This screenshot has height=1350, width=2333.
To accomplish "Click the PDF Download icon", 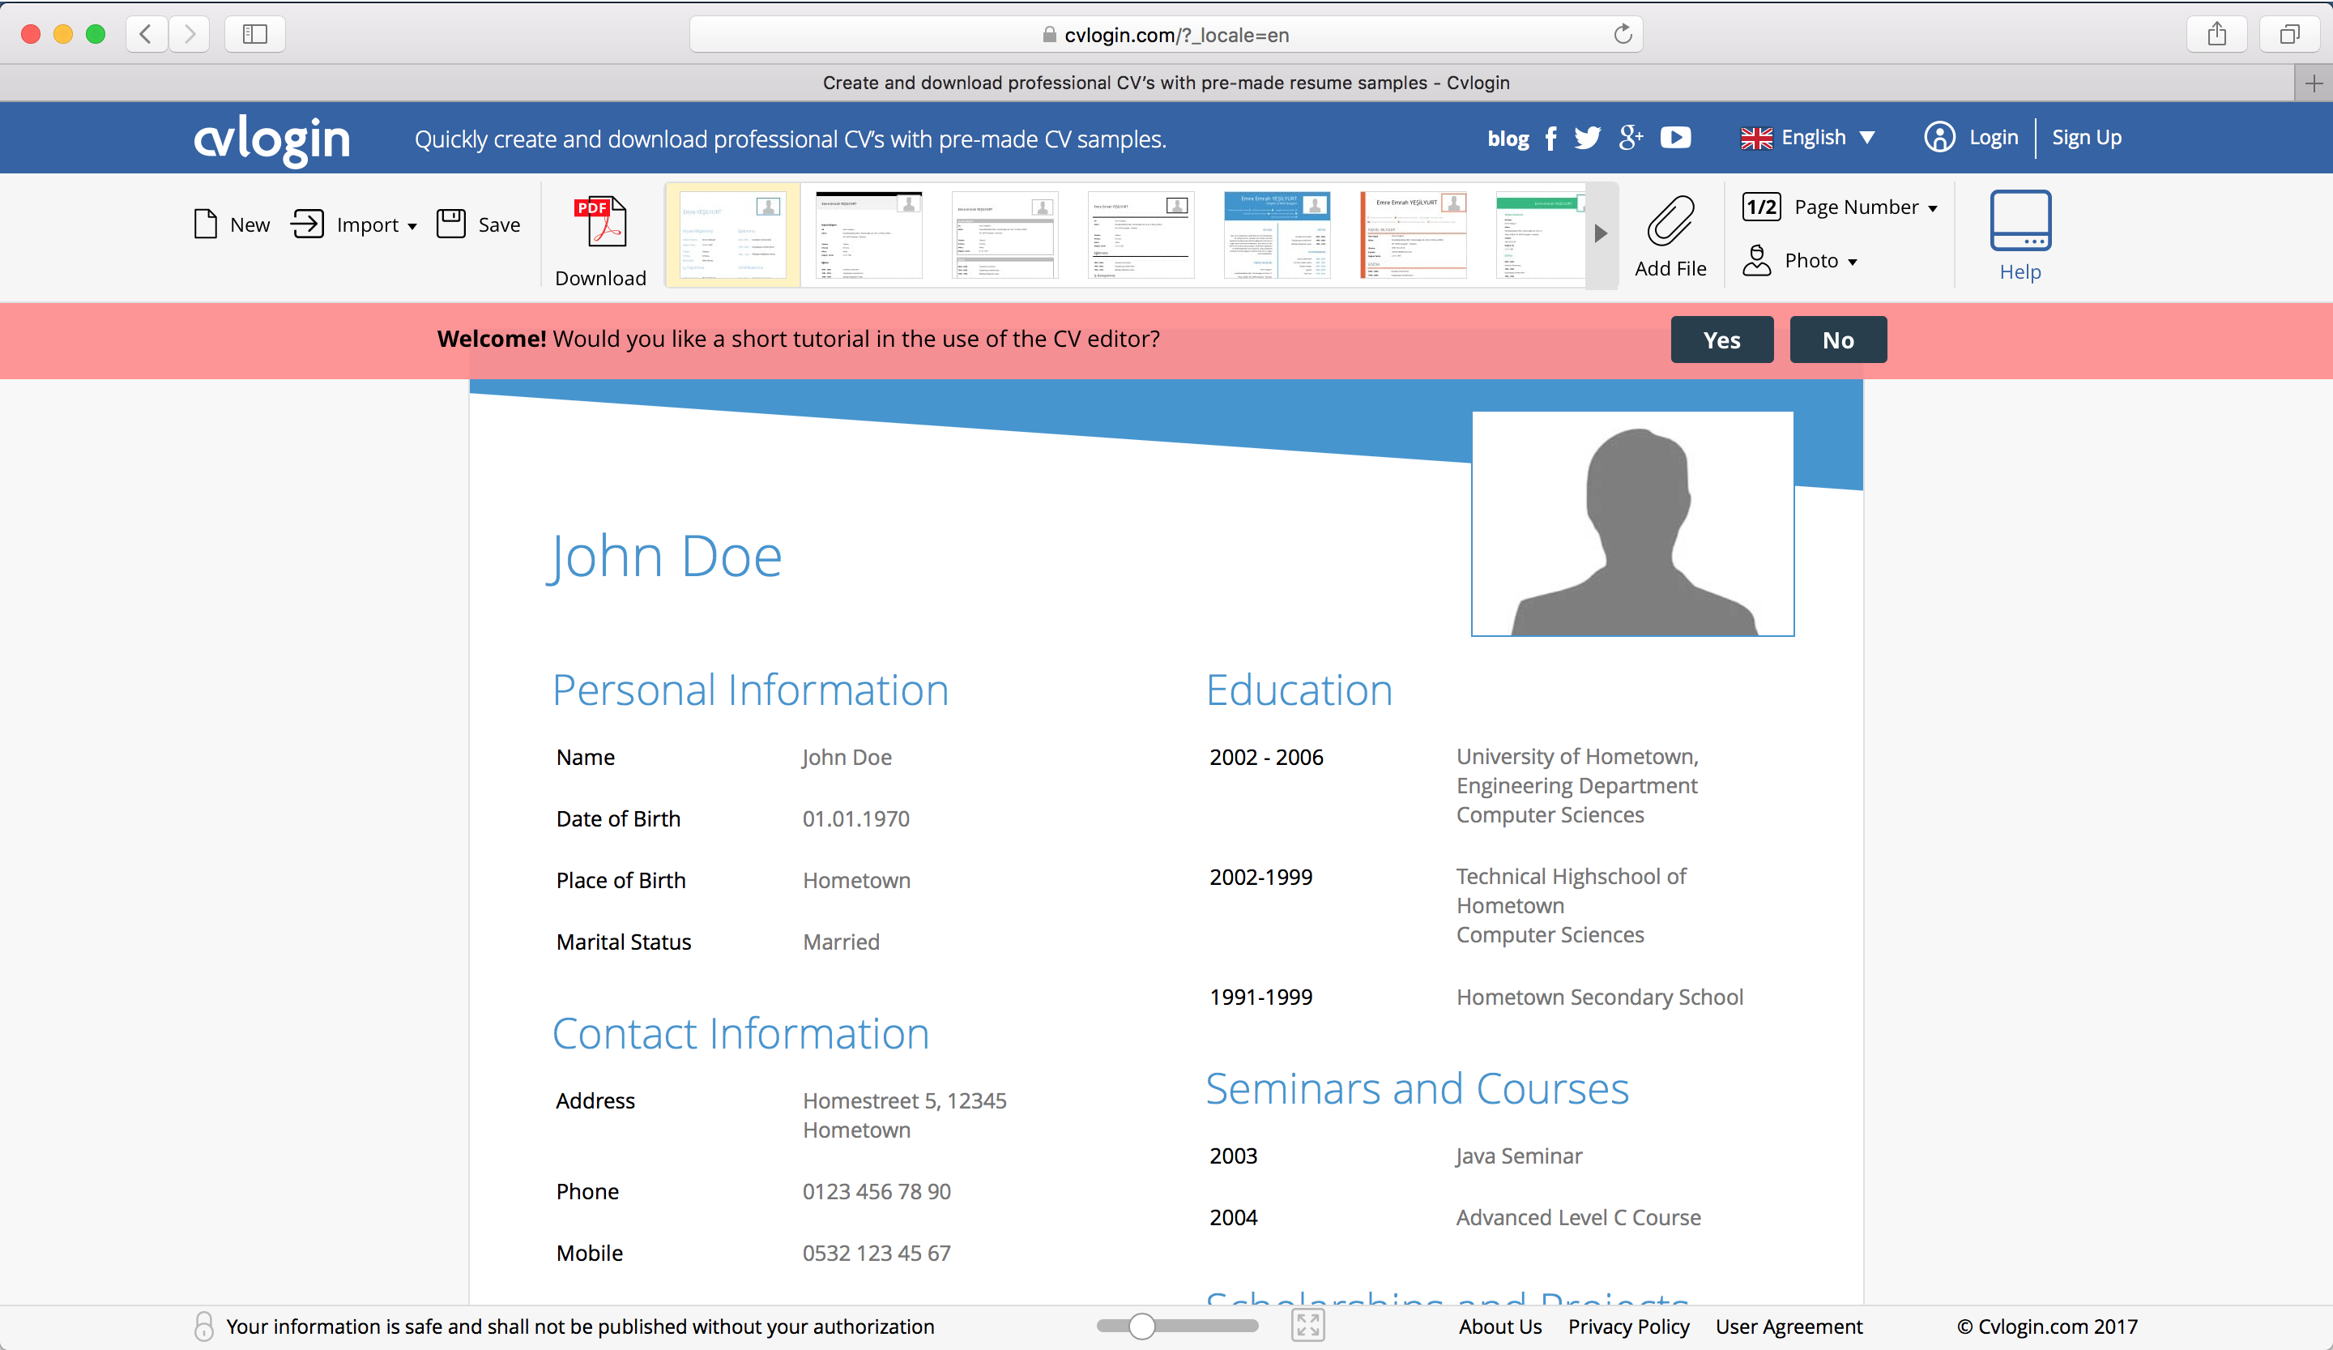I will tap(600, 222).
